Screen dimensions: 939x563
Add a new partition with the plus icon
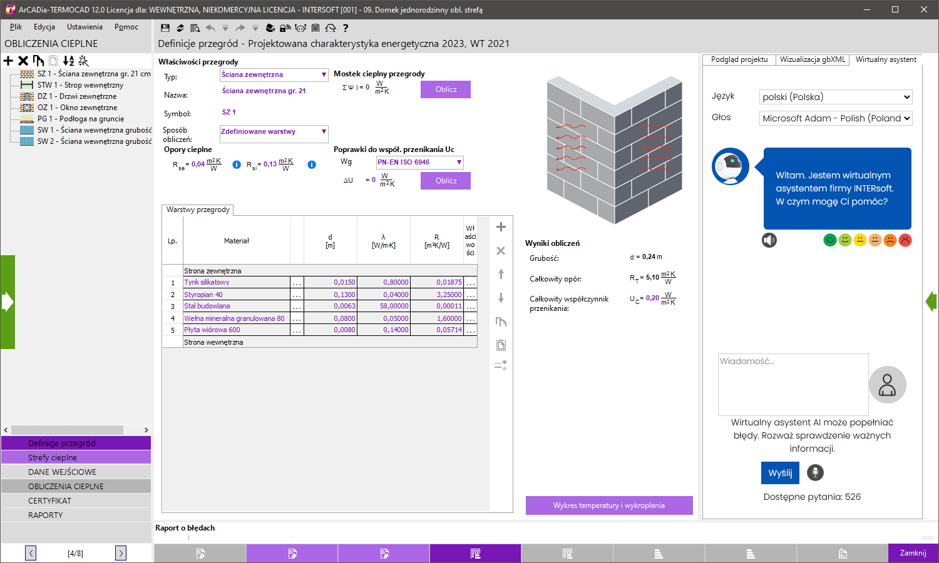tap(8, 61)
